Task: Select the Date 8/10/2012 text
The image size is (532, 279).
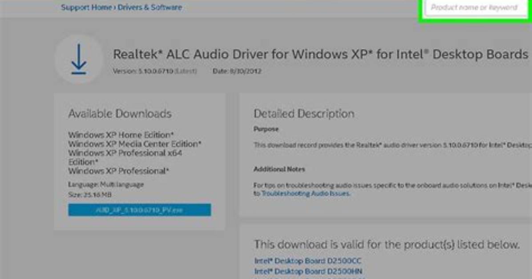Action: click(x=237, y=71)
